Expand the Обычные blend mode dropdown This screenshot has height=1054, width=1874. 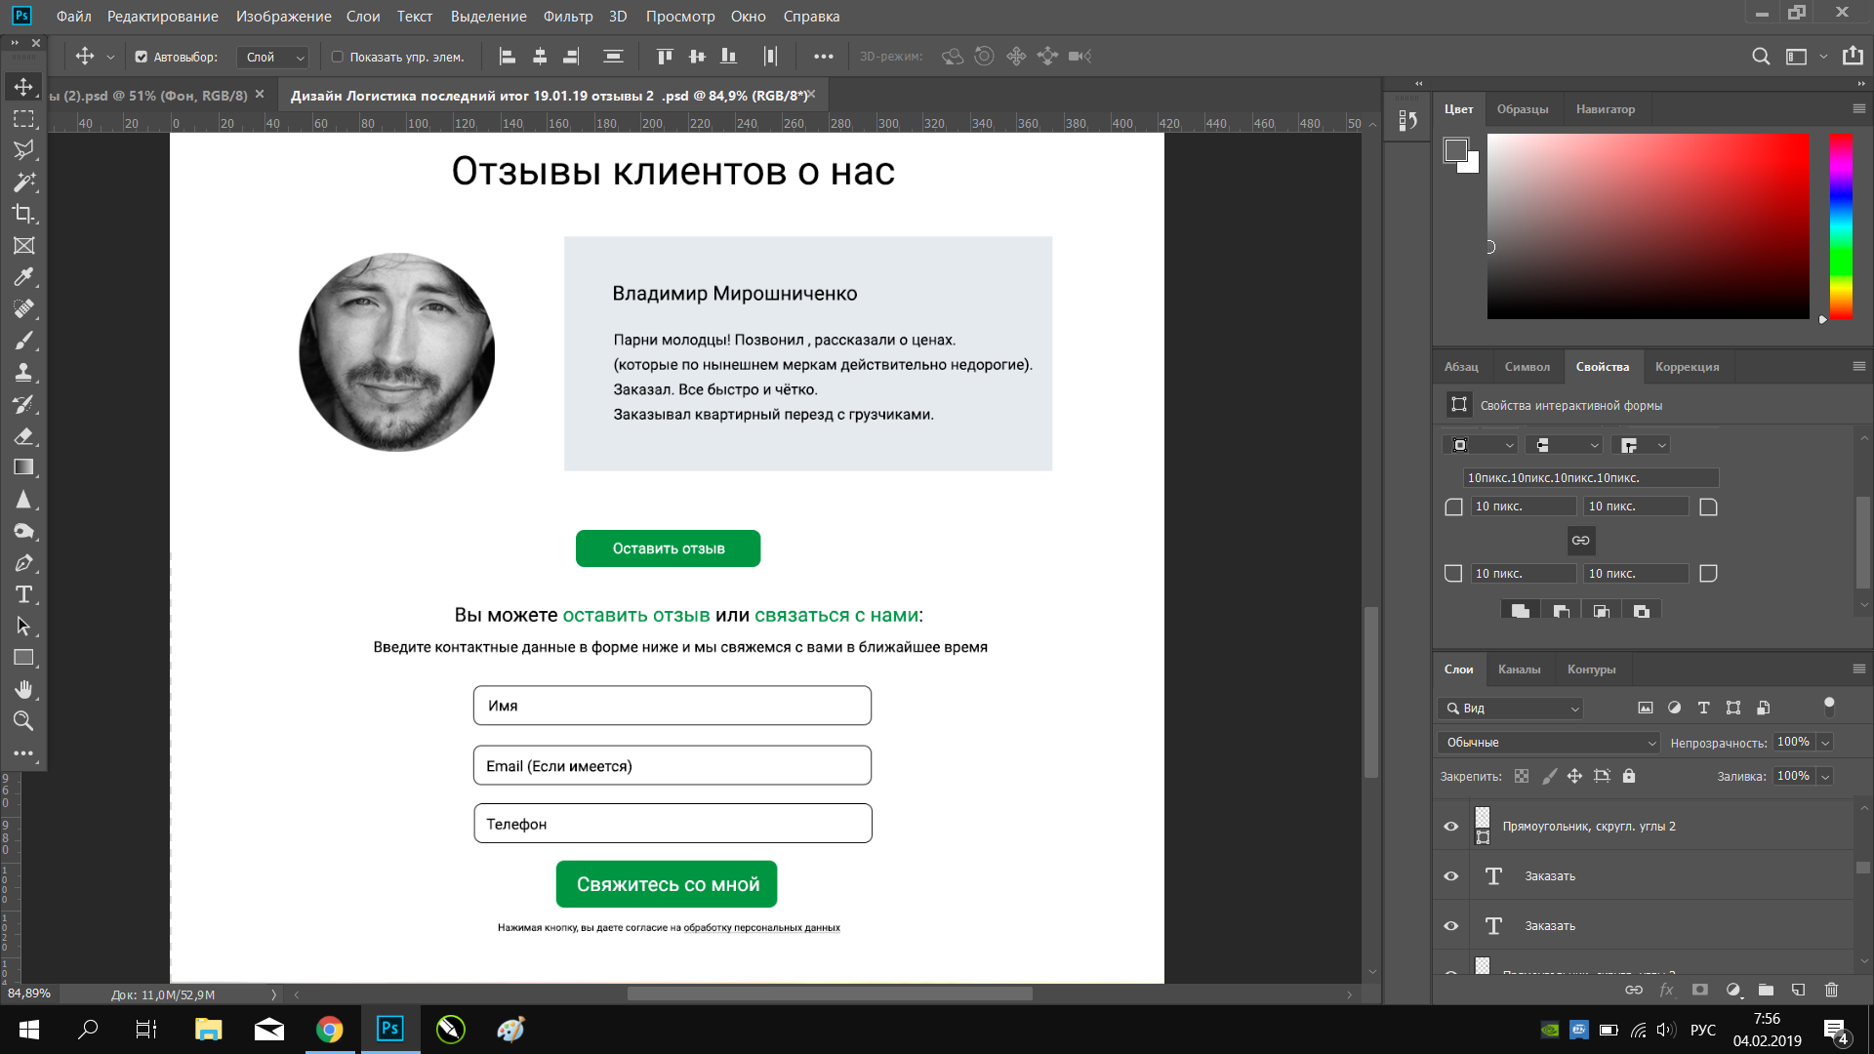[1548, 743]
